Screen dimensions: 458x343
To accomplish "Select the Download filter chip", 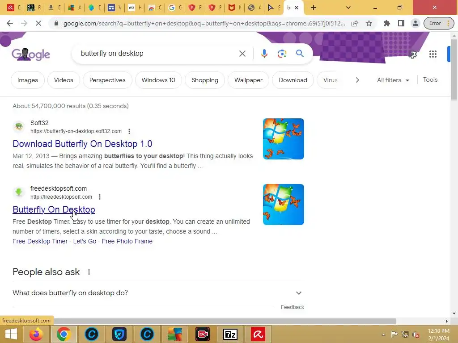I will click(x=293, y=80).
